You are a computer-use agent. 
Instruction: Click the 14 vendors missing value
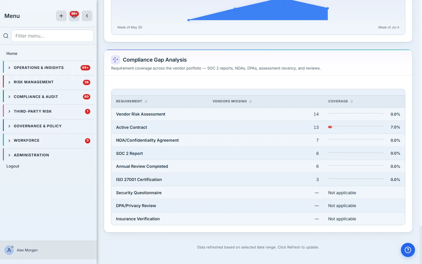coord(316,114)
